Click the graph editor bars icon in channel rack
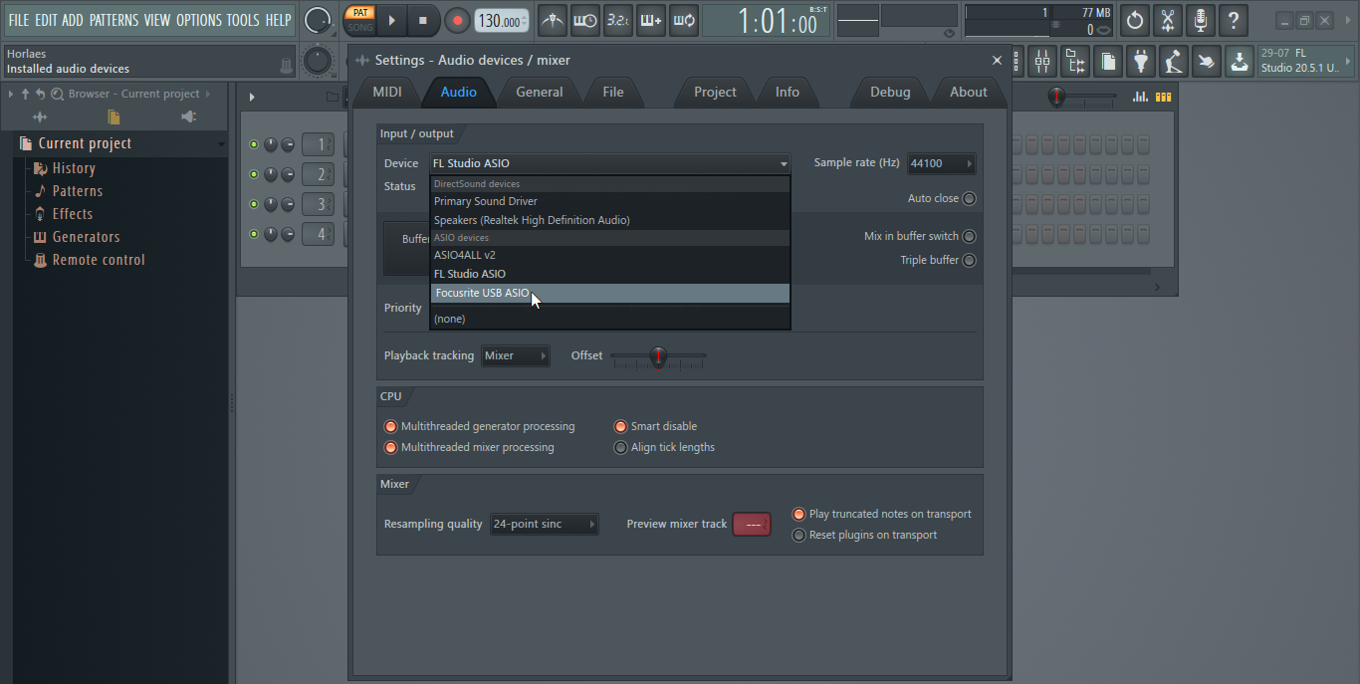Image resolution: width=1360 pixels, height=684 pixels. point(1139,97)
